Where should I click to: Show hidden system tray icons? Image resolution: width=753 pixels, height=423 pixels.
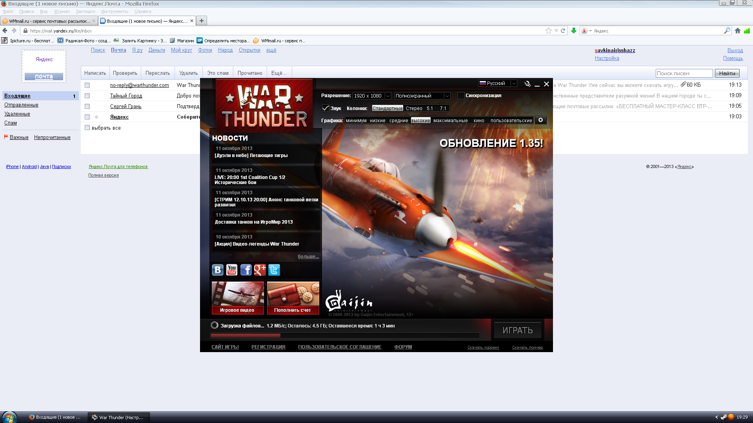point(717,417)
